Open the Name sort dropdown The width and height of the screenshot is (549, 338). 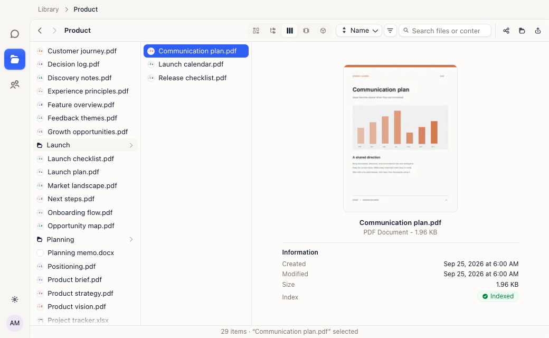pyautogui.click(x=359, y=31)
